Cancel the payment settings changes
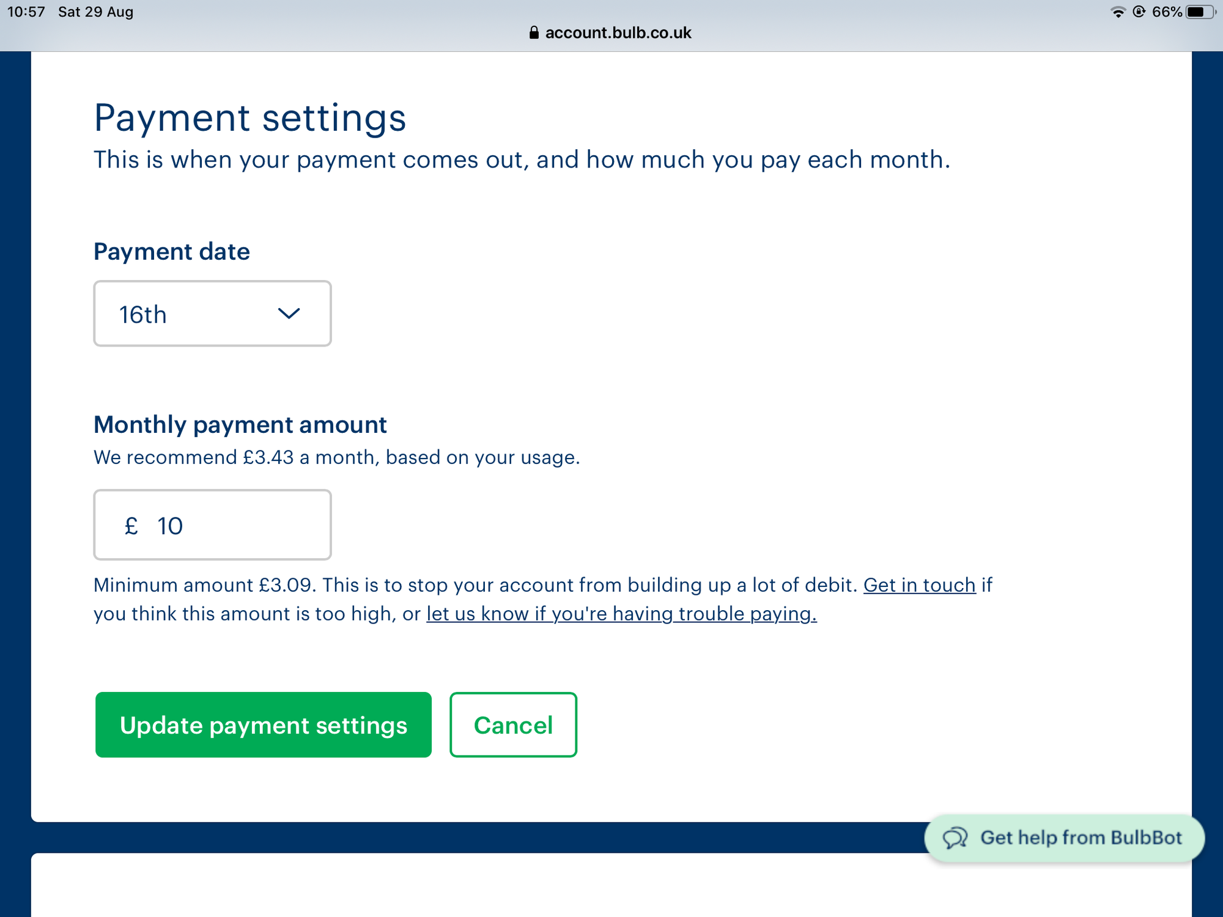 point(513,725)
